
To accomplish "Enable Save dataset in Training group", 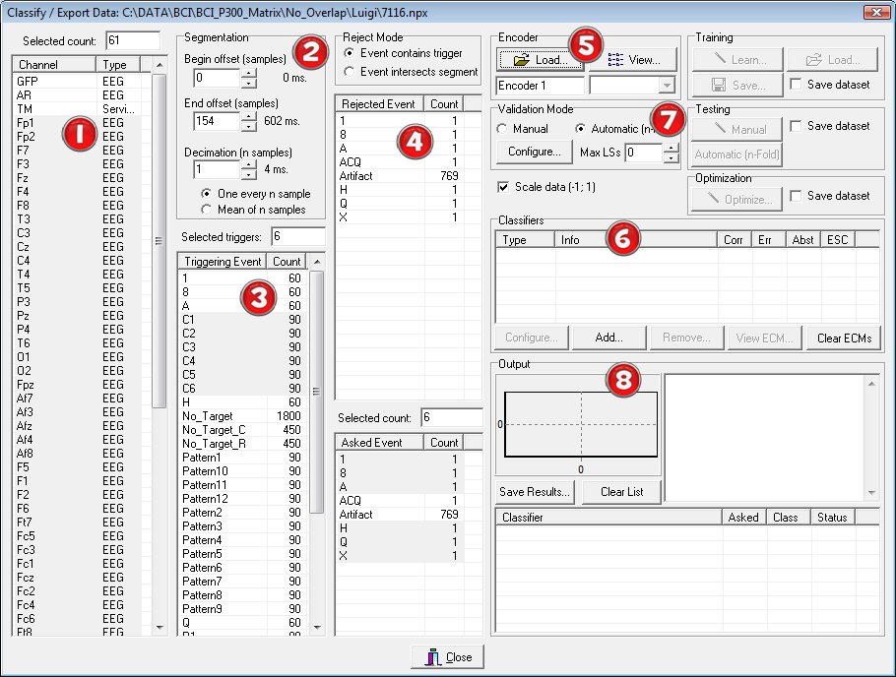I will (796, 84).
